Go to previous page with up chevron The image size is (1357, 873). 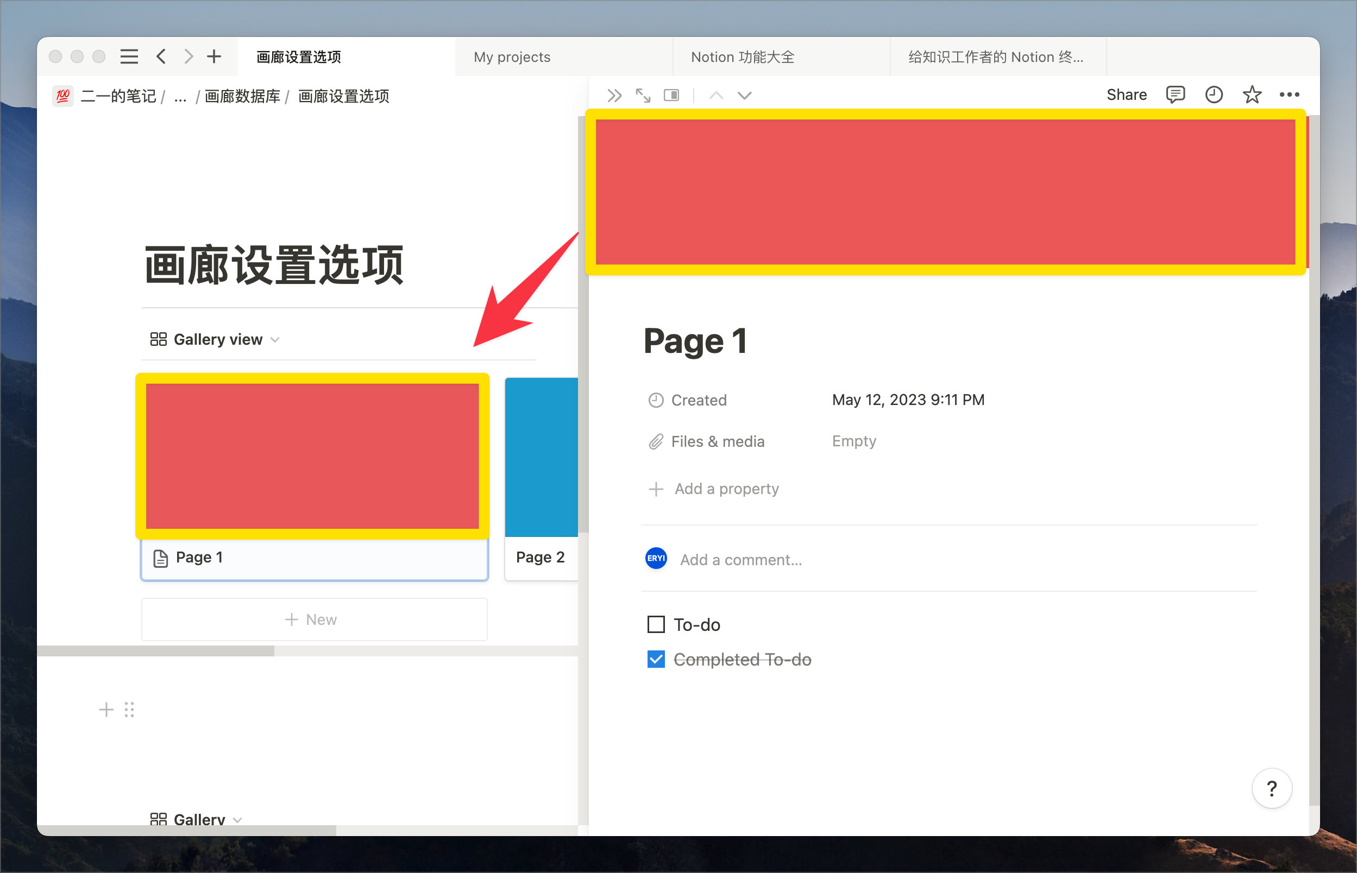(716, 95)
